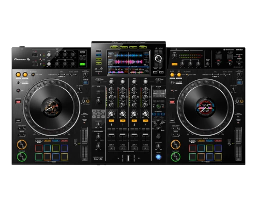Toggle the blue Beat FX On/Off button
257x207 pixels.
(158, 157)
